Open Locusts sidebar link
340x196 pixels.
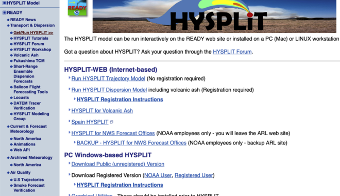point(21,97)
